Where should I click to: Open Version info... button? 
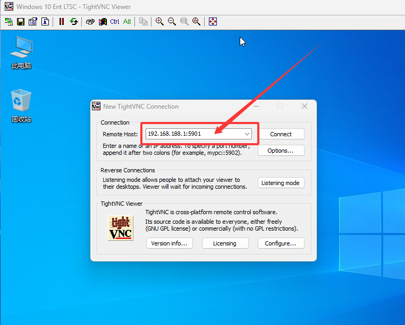coord(170,243)
